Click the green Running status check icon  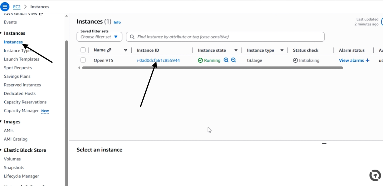tap(200, 60)
